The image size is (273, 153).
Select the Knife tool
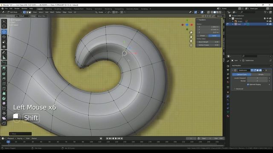coord(4,88)
